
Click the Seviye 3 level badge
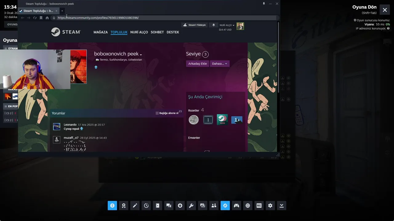(205, 54)
